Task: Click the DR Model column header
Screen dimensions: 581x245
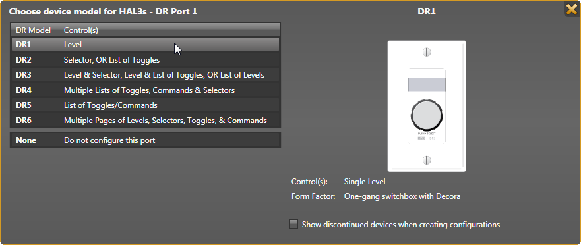Action: tap(35, 30)
